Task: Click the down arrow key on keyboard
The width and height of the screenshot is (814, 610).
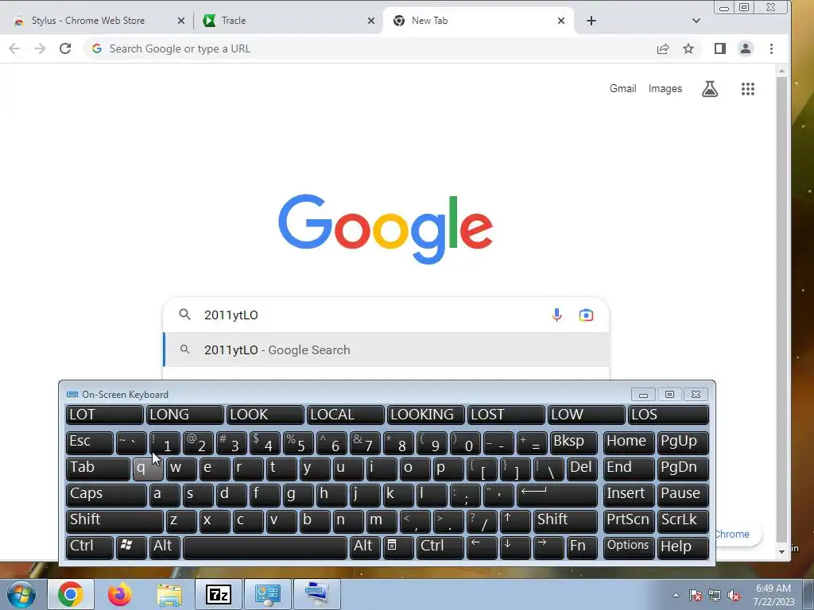Action: coord(515,546)
